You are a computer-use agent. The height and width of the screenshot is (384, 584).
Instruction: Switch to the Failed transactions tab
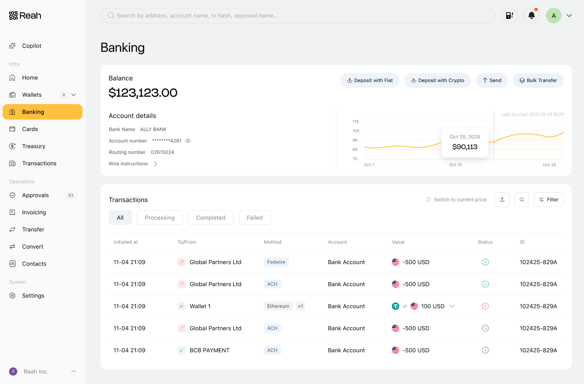pyautogui.click(x=255, y=217)
